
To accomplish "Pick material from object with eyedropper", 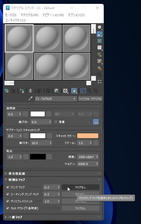I will [30, 98].
